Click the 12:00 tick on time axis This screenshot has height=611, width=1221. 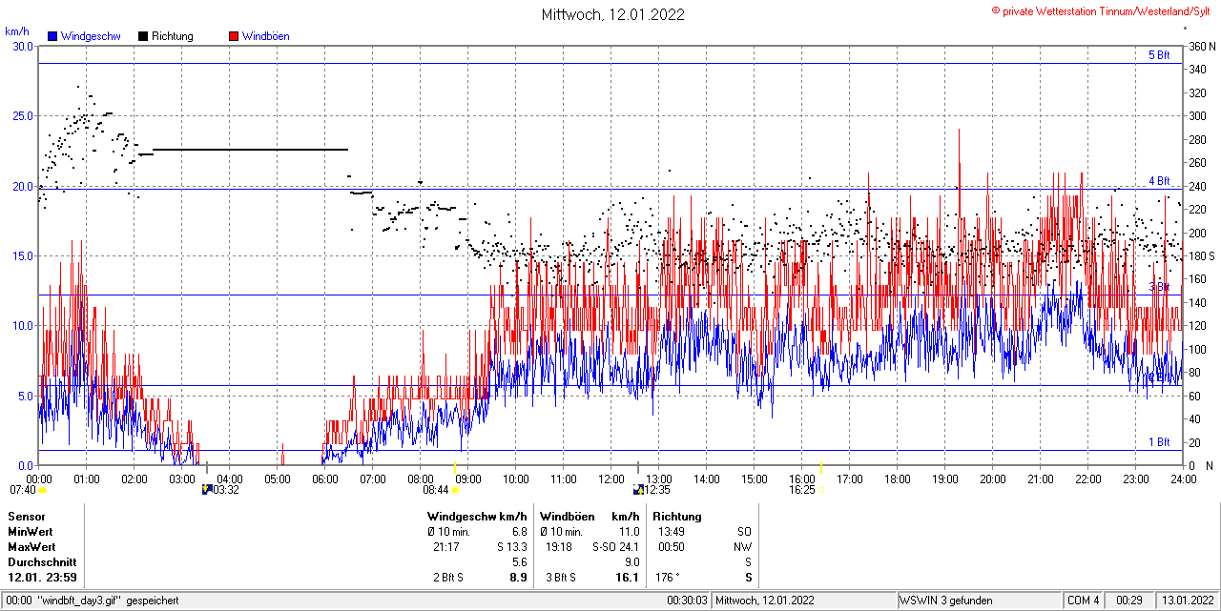[611, 479]
